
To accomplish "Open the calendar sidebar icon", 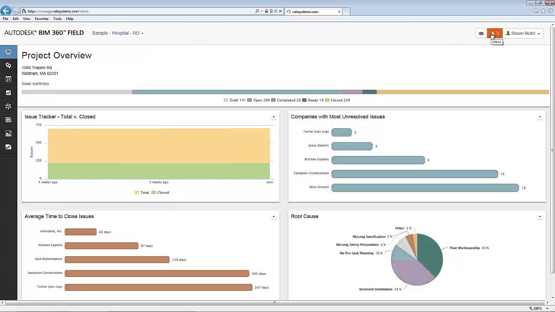I will [x=8, y=79].
